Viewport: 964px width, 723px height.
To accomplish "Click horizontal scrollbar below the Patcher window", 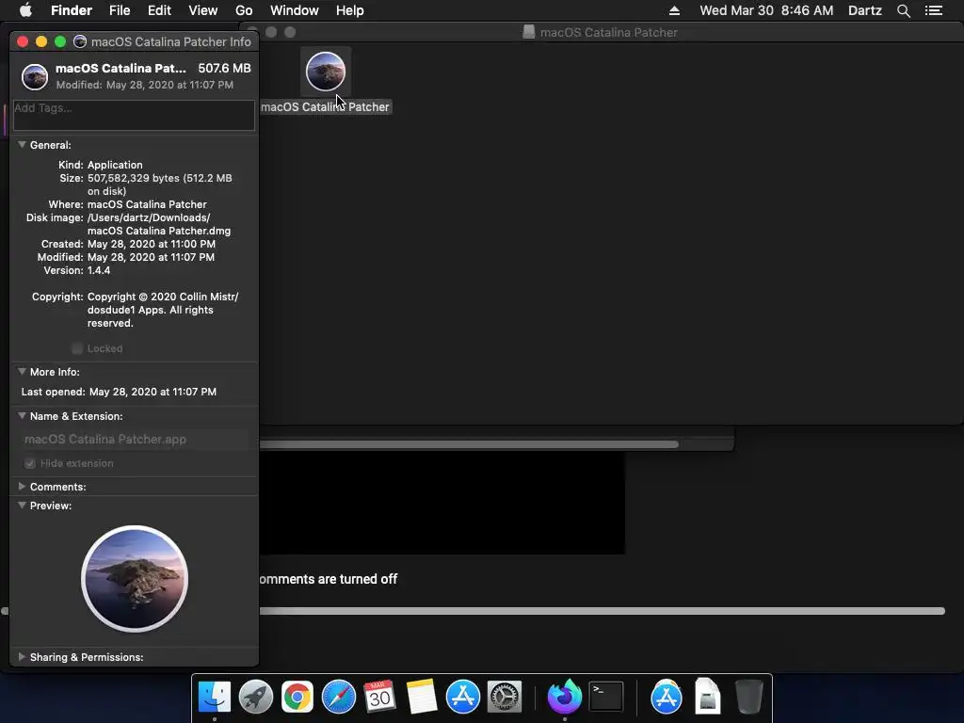I will [469, 444].
